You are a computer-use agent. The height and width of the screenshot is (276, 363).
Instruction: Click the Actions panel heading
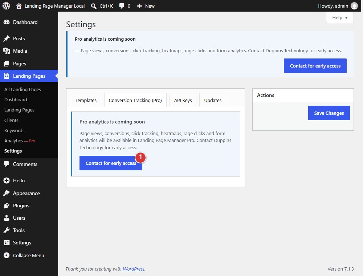coord(266,95)
